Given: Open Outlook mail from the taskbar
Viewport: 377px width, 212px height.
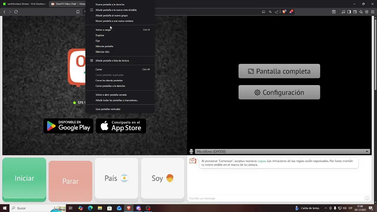Looking at the screenshot, I should point(119,208).
